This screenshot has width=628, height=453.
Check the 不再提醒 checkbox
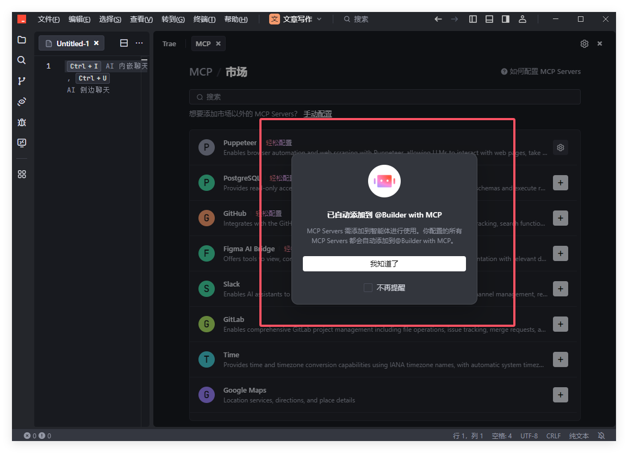pyautogui.click(x=368, y=288)
